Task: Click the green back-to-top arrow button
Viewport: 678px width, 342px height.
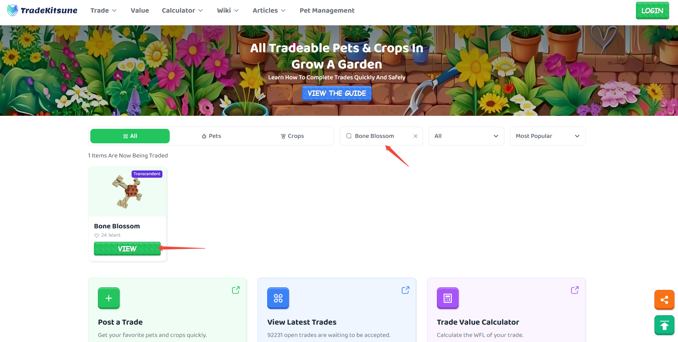Action: [664, 325]
